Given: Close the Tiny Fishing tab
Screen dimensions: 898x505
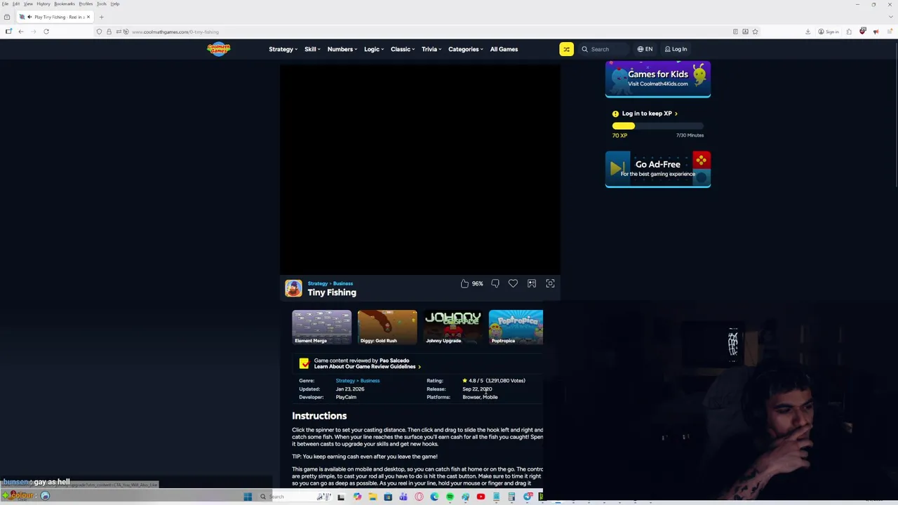Looking at the screenshot, I should [x=88, y=17].
